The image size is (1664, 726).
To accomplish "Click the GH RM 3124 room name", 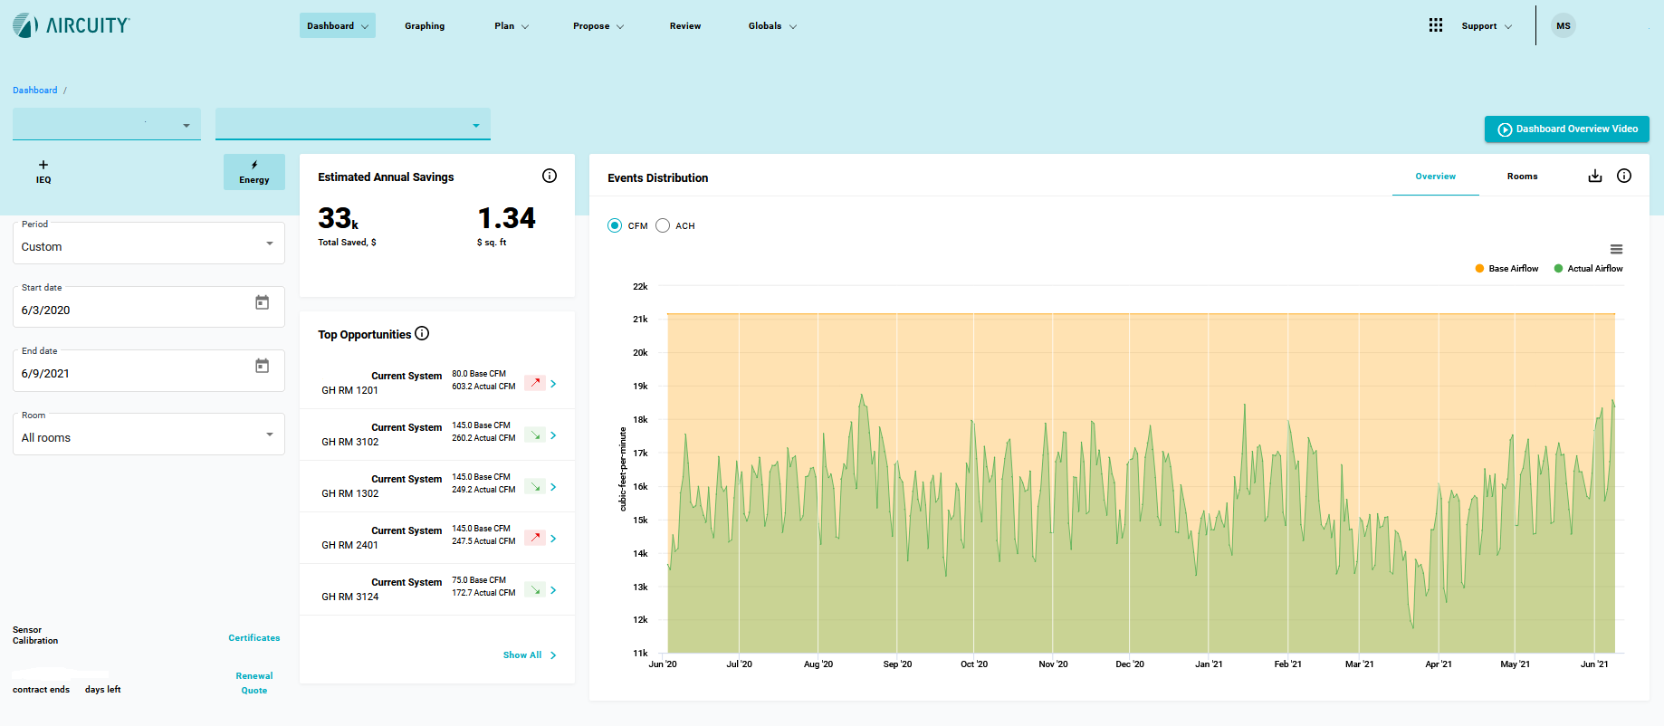I will (x=350, y=597).
